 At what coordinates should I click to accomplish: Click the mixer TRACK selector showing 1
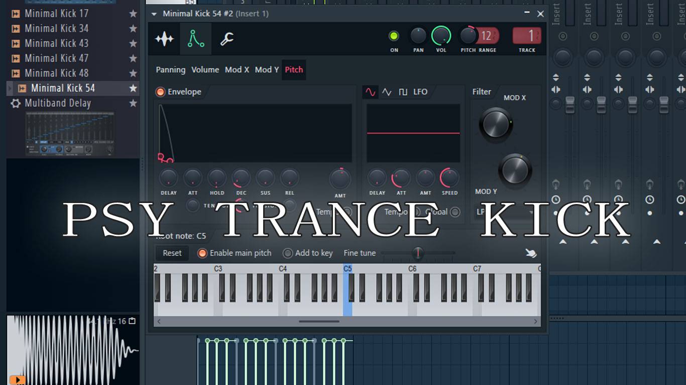pos(527,36)
